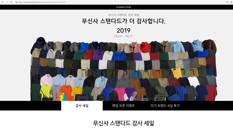Go back with the browser back arrow
The width and height of the screenshot is (233, 128).
(x=3, y=2)
